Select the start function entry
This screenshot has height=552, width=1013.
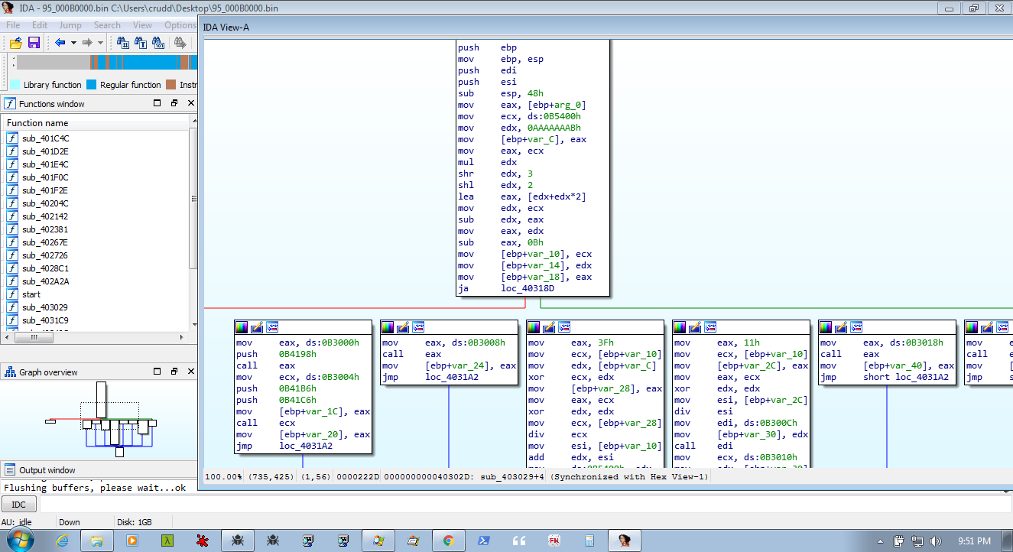point(31,294)
